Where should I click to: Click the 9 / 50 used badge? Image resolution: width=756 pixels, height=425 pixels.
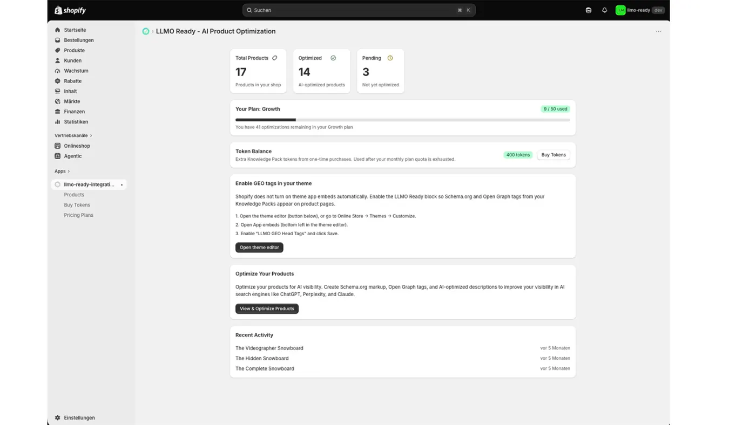(556, 109)
